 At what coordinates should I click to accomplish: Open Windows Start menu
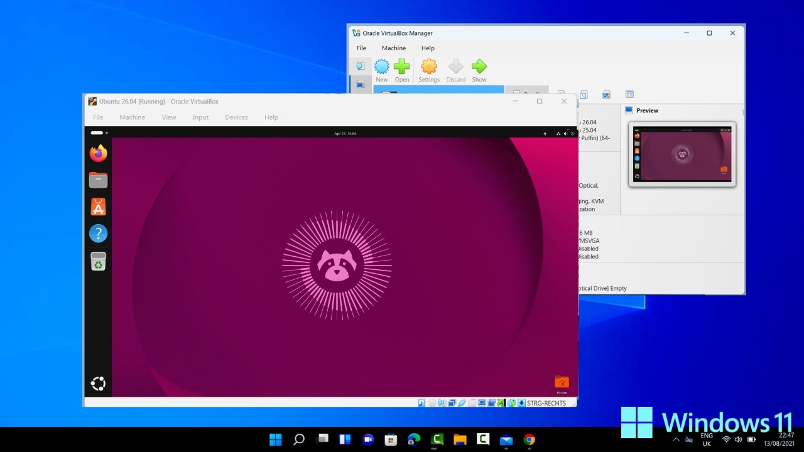pyautogui.click(x=276, y=439)
